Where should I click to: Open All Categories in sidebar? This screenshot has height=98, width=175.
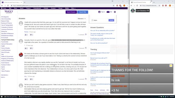point(5,17)
